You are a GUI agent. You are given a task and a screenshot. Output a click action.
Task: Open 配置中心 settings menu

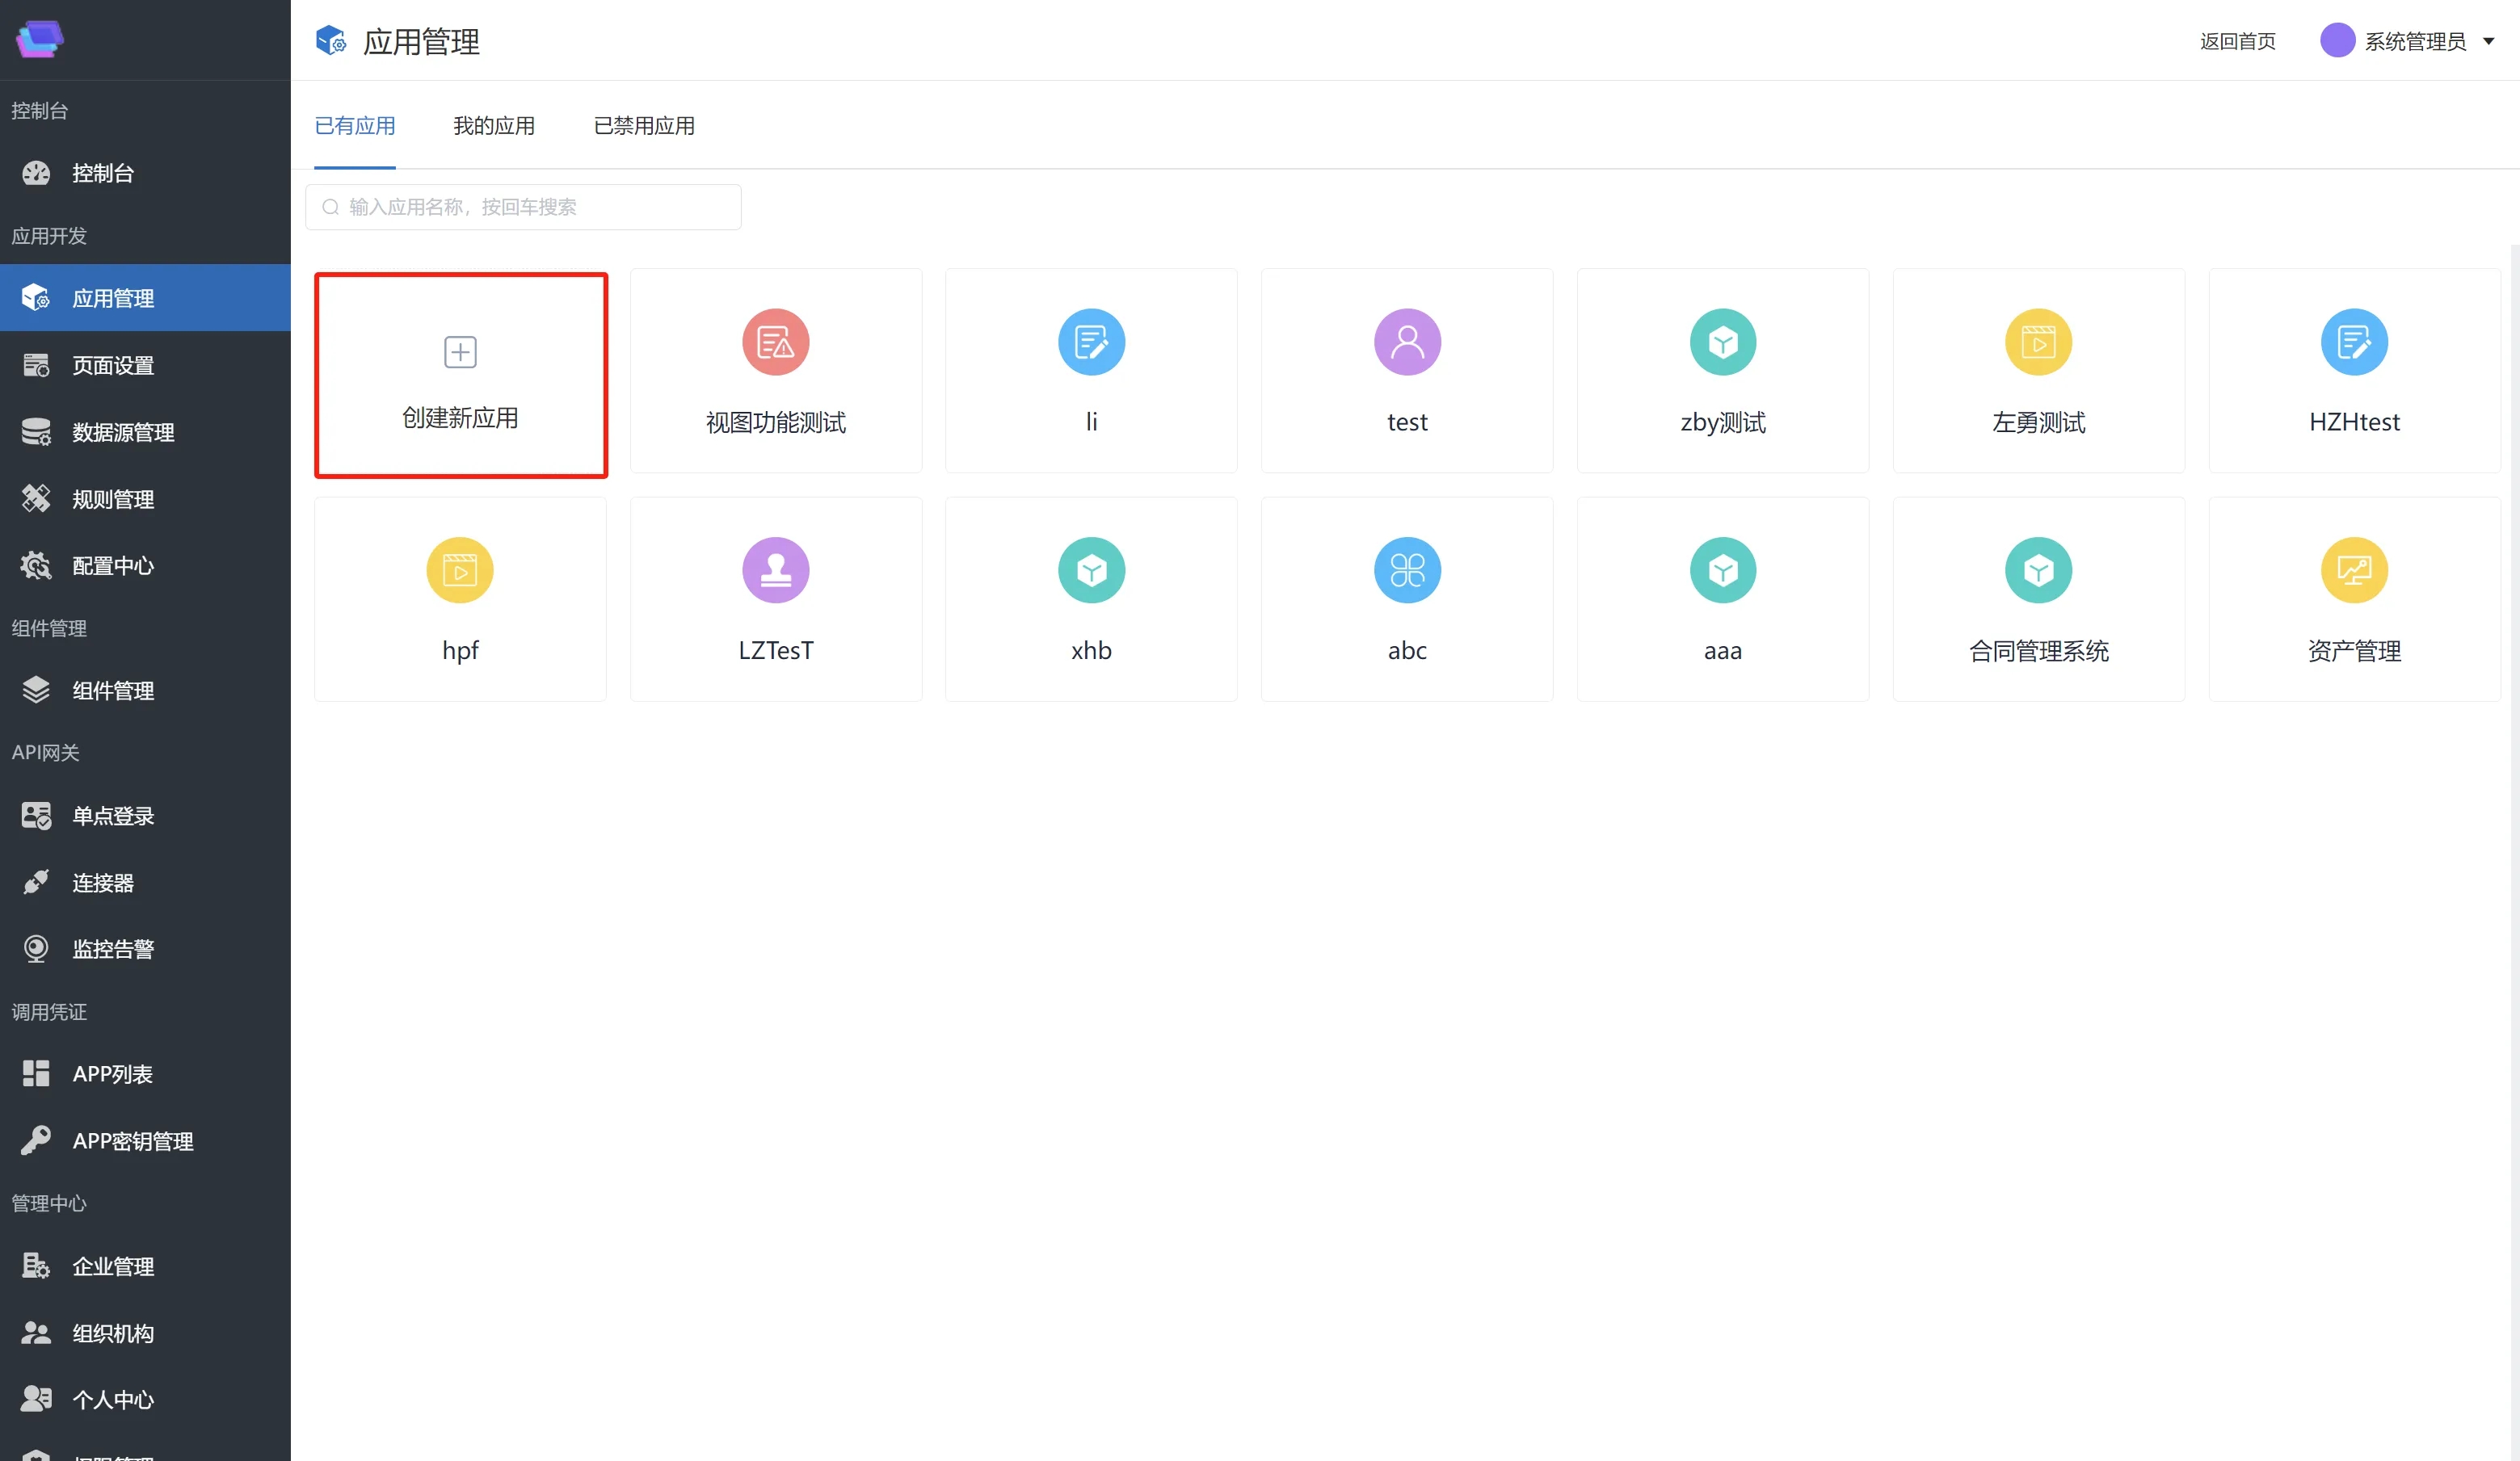[x=113, y=567]
